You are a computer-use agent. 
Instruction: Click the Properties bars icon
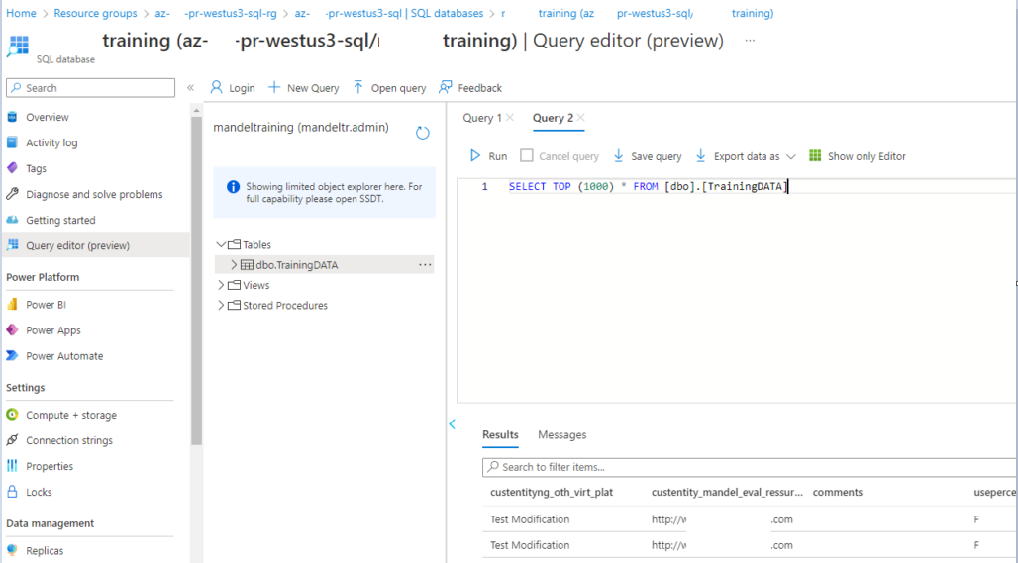[x=12, y=466]
